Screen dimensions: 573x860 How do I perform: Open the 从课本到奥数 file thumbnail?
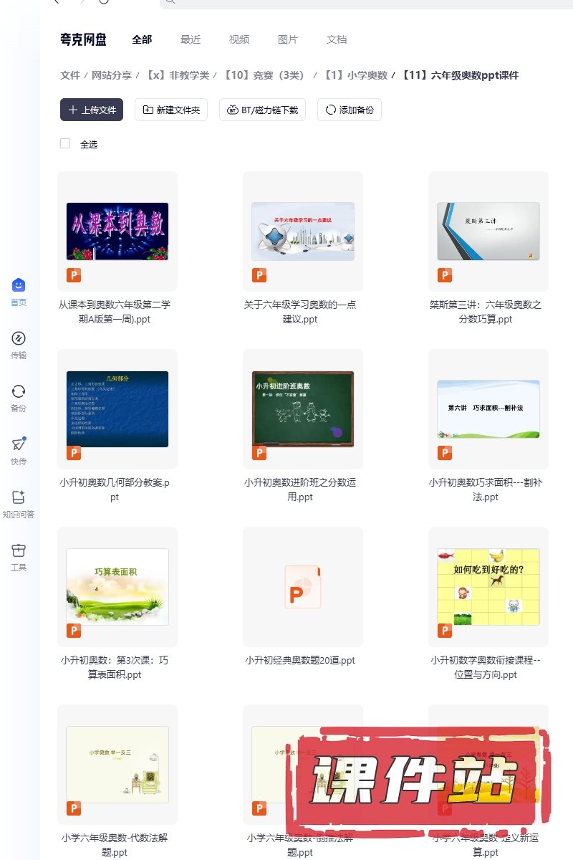click(117, 231)
